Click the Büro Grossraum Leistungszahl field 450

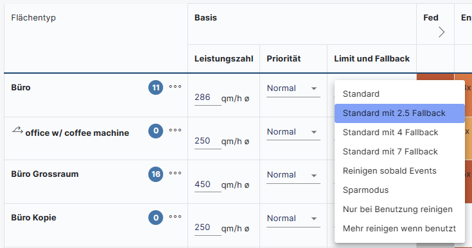tap(207, 185)
